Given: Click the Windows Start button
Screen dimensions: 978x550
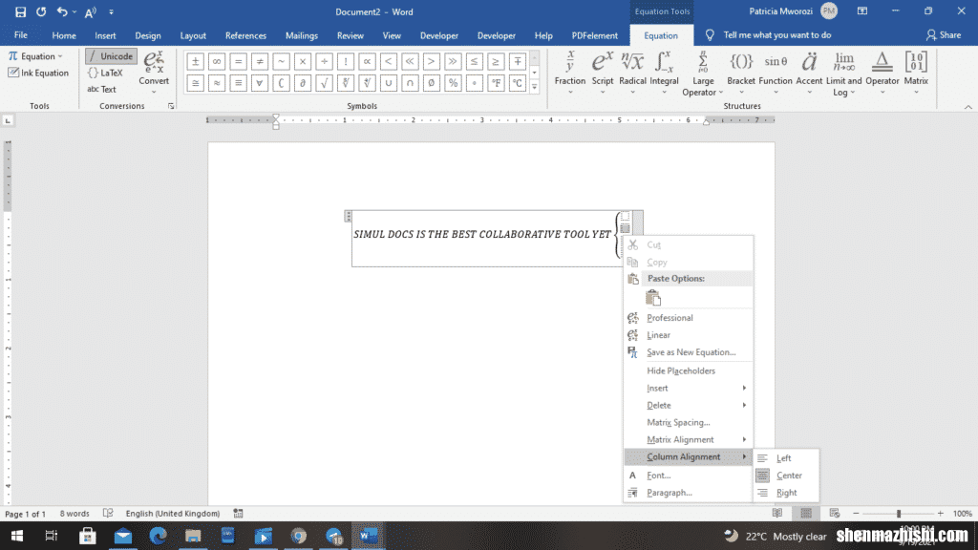Looking at the screenshot, I should 17,536.
